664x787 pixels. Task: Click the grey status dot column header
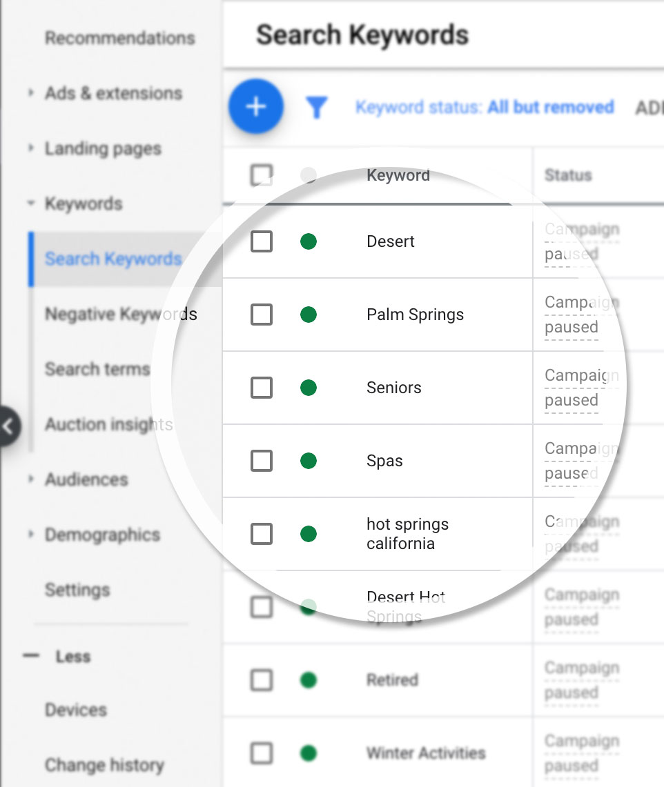click(309, 175)
